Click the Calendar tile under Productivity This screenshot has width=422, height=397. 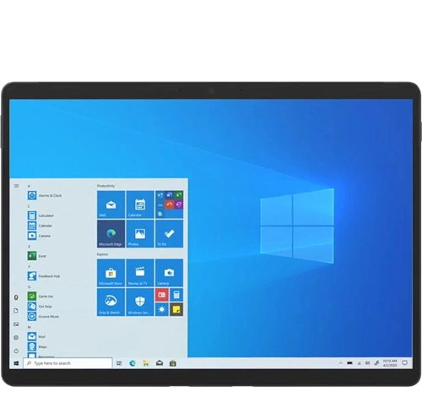pos(140,204)
